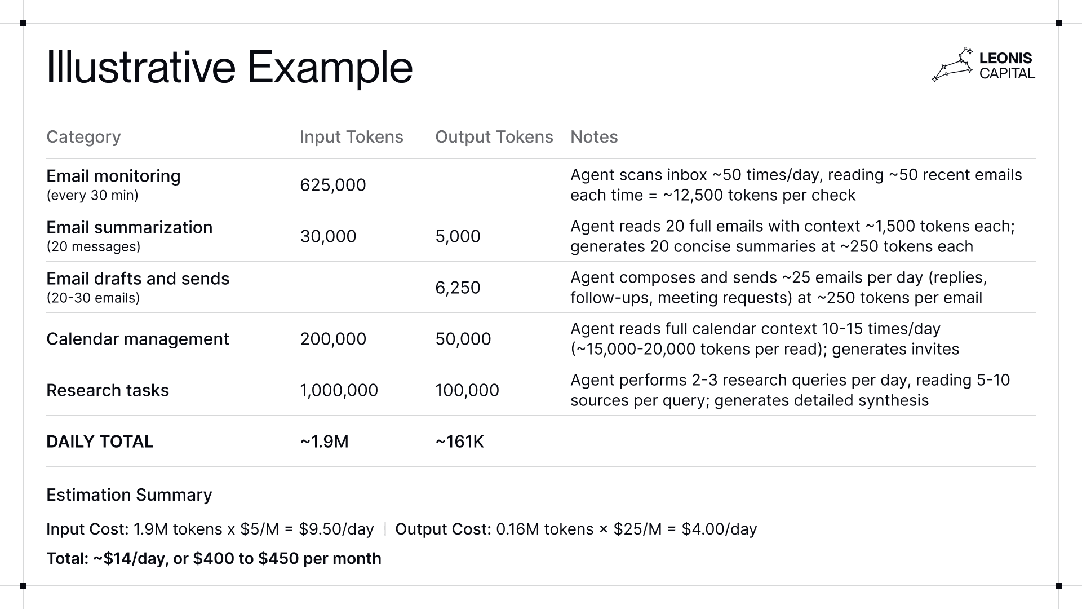Screen dimensions: 1082x609
Task: Click the Total ~$14/day summary line
Action: 214,558
